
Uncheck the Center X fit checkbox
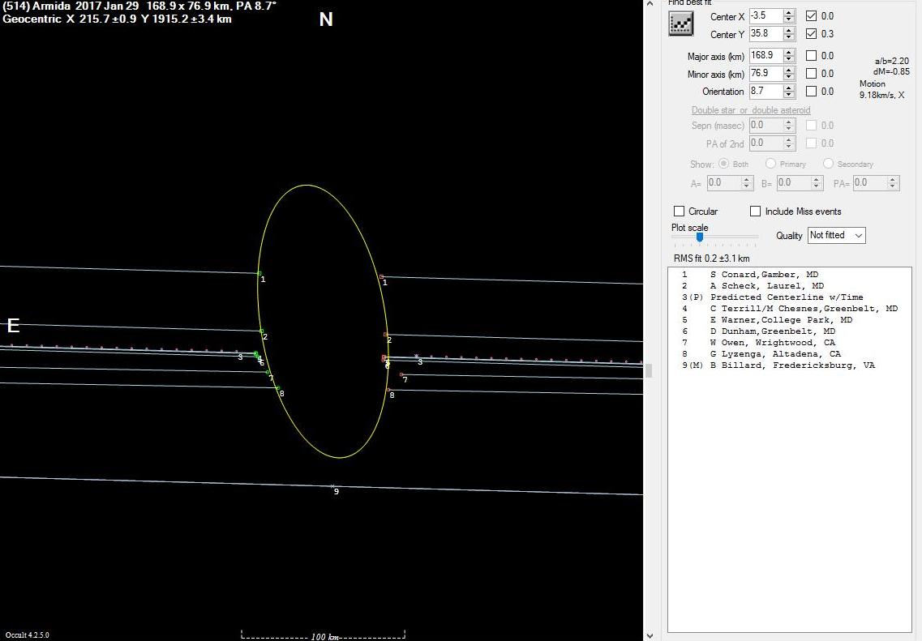[812, 16]
